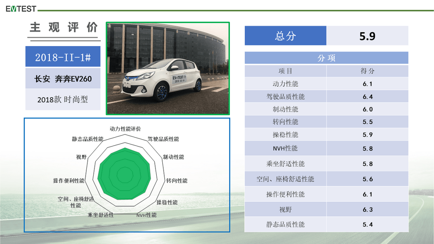Select the 主观评价 heading
This screenshot has height=244, width=434.
63,28
